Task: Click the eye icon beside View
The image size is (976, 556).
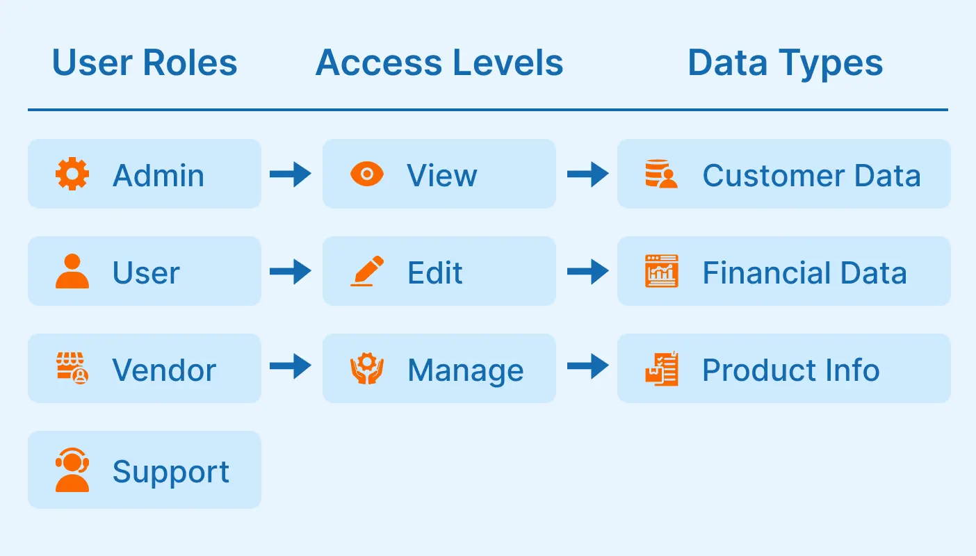Action: point(367,174)
